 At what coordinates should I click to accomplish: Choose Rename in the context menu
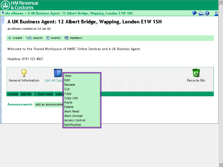coord(70,85)
